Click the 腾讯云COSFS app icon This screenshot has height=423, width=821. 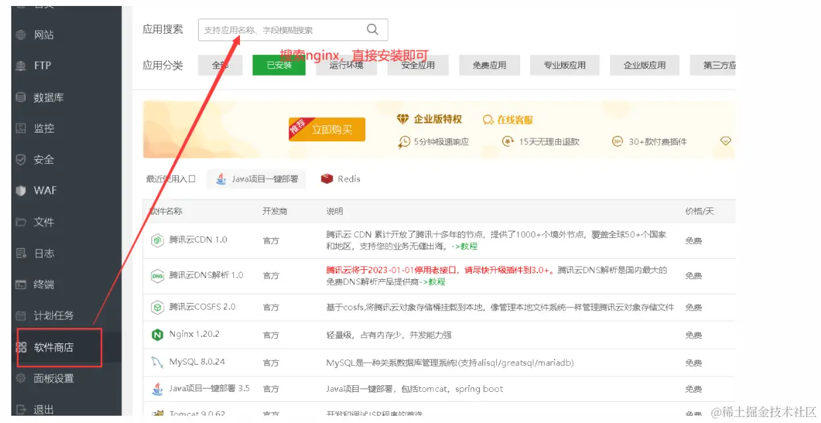pyautogui.click(x=157, y=308)
